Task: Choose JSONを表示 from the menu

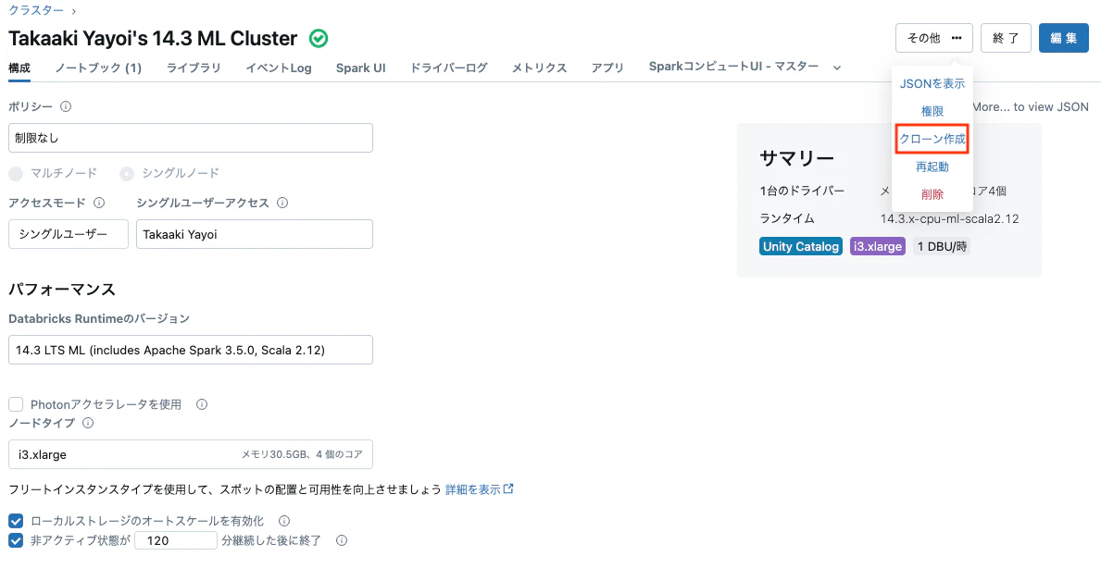Action: 932,83
